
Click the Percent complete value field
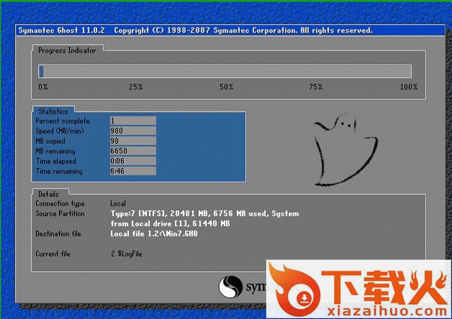coord(133,121)
